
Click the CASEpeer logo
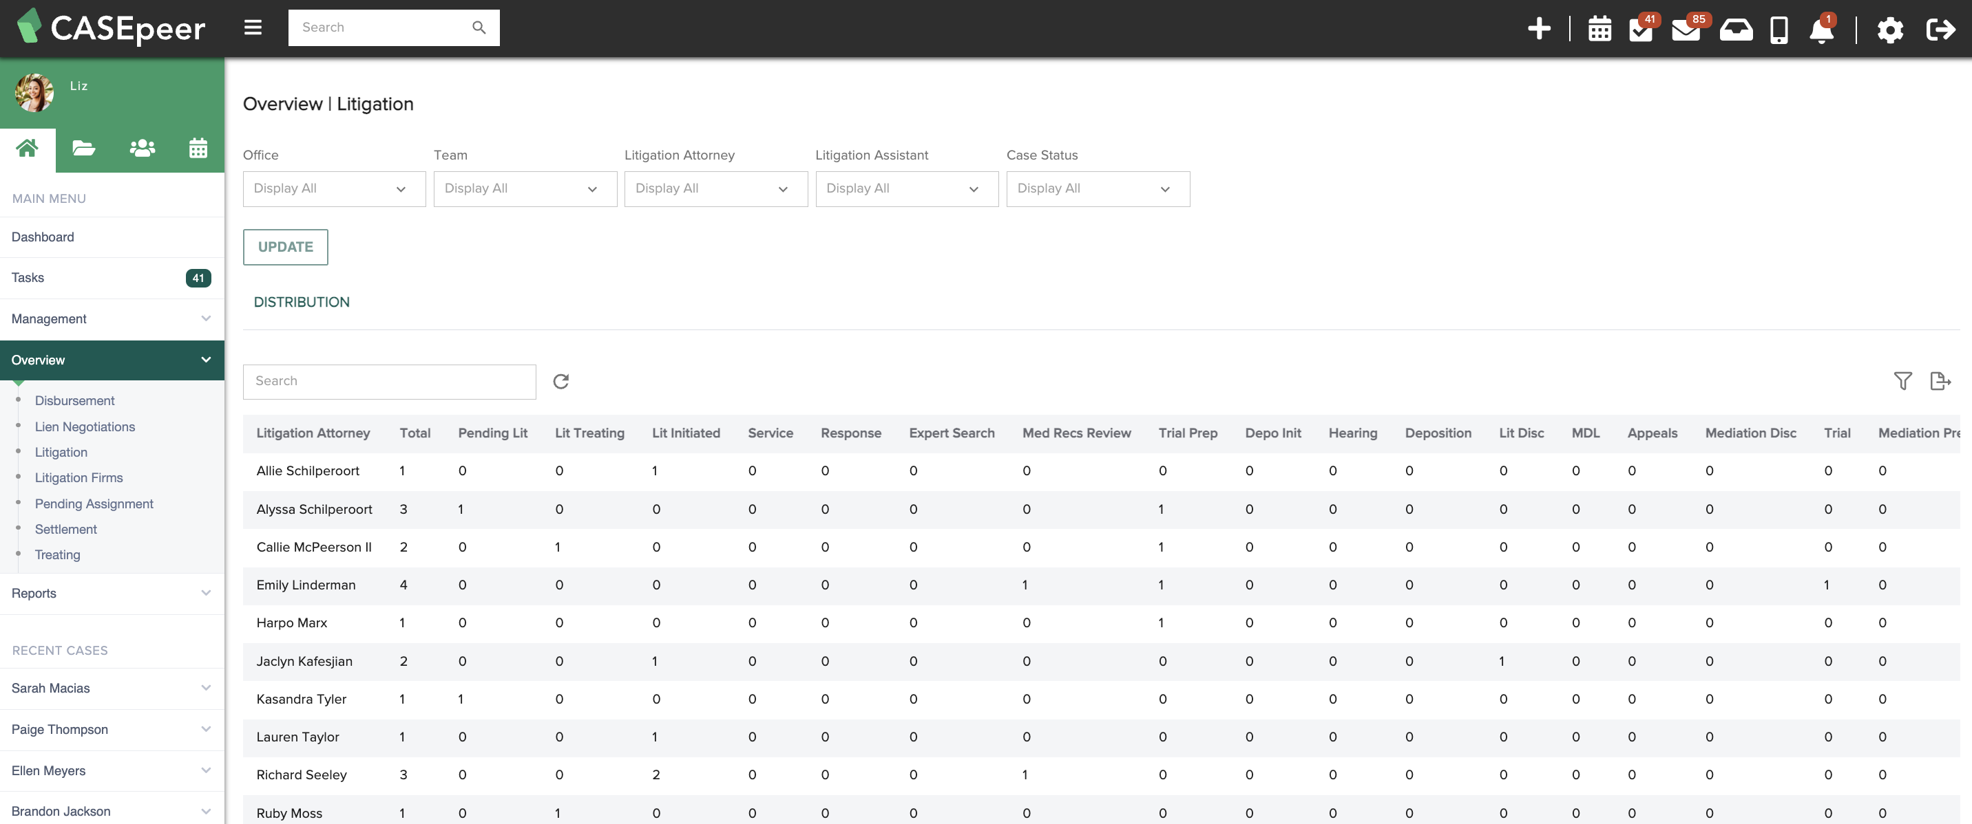coord(111,28)
